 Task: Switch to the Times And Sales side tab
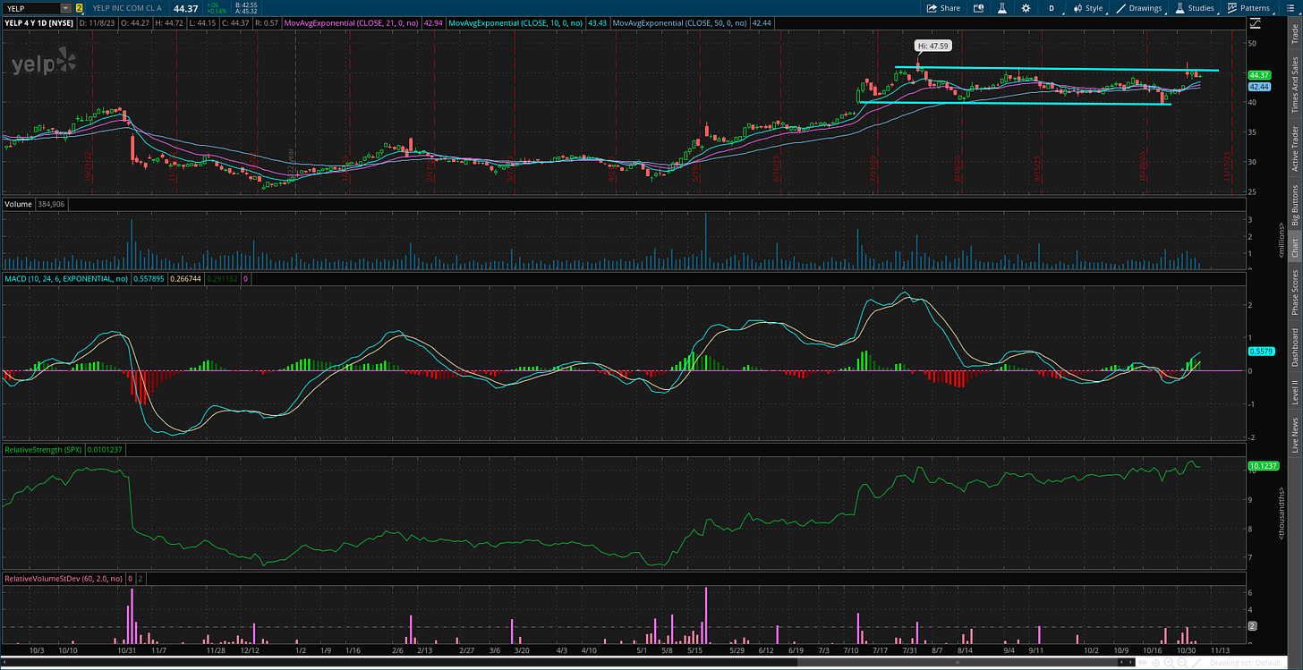1295,85
